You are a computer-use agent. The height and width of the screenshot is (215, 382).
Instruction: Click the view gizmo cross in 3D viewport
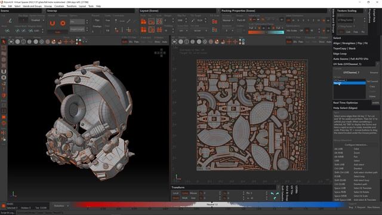pos(160,53)
